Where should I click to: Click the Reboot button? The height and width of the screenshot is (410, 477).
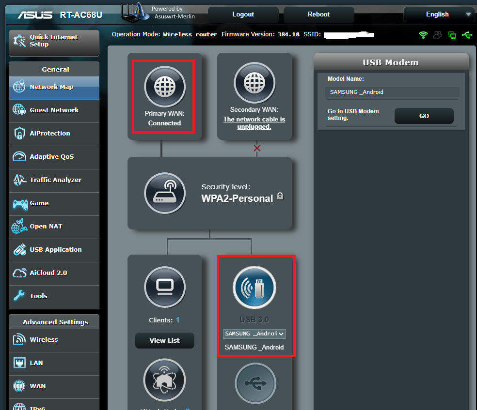tap(318, 14)
